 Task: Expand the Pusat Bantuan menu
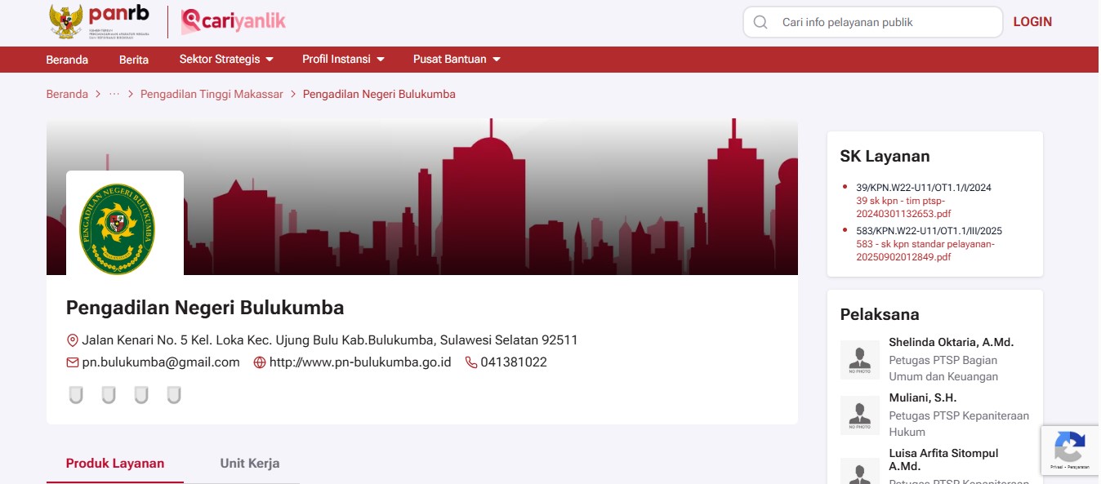457,60
